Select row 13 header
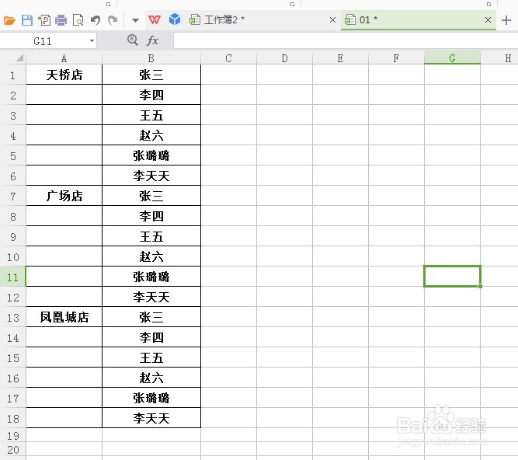Viewport: 518px width, 460px height. click(x=13, y=318)
